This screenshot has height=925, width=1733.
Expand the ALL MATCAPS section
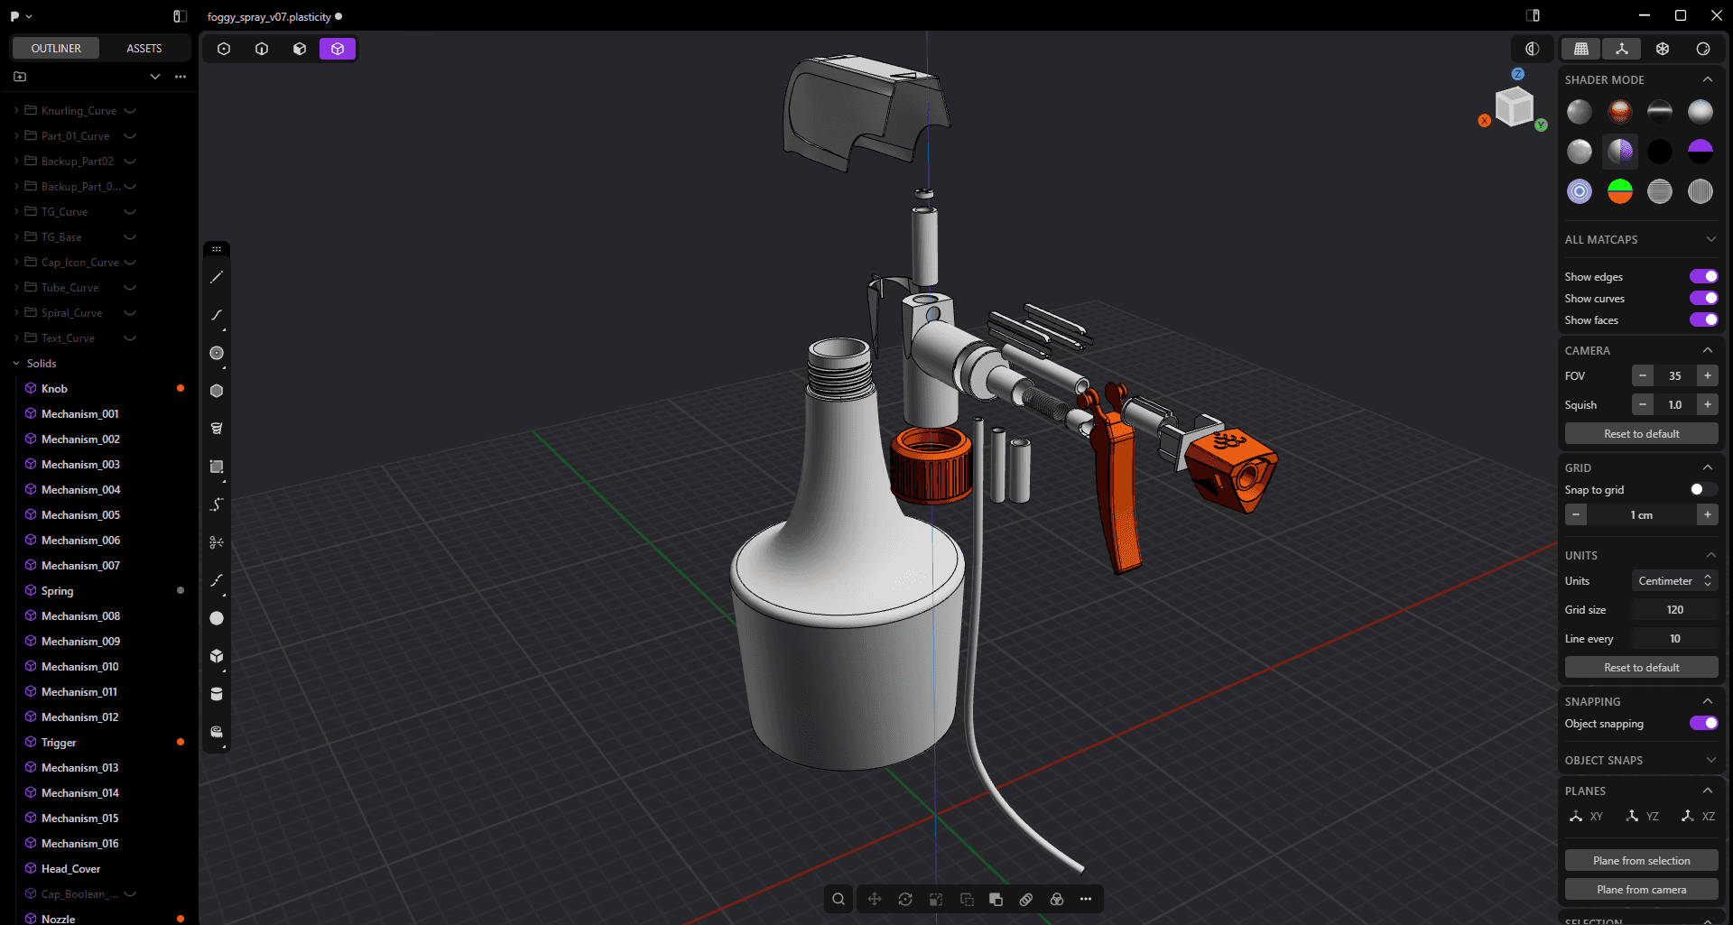pos(1710,239)
